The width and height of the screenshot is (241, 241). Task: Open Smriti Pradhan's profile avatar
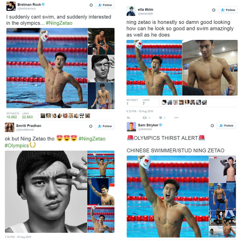(10, 127)
